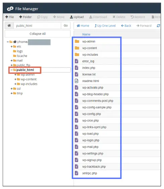
Task: Click the wp-comments-post.php file icon
Action: click(x=76, y=101)
